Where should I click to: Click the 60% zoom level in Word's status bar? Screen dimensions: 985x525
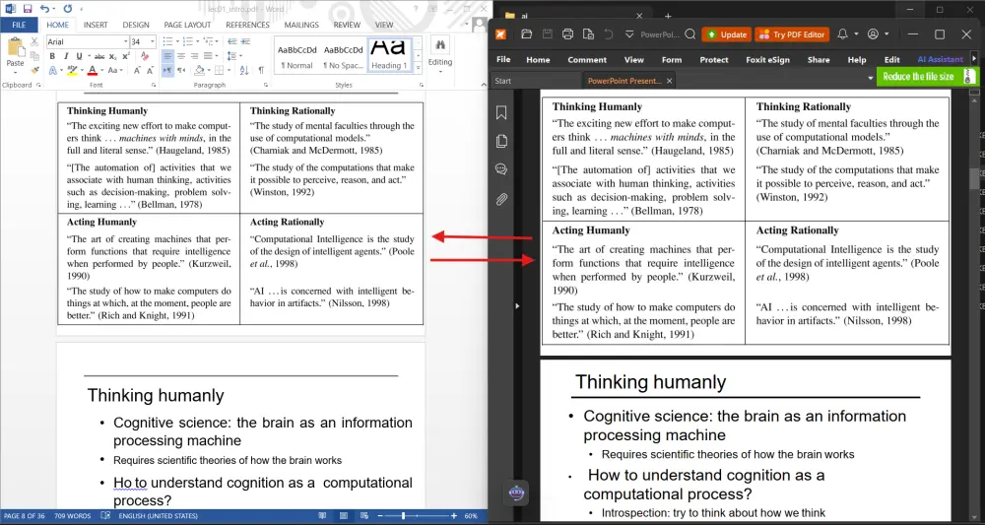point(471,515)
